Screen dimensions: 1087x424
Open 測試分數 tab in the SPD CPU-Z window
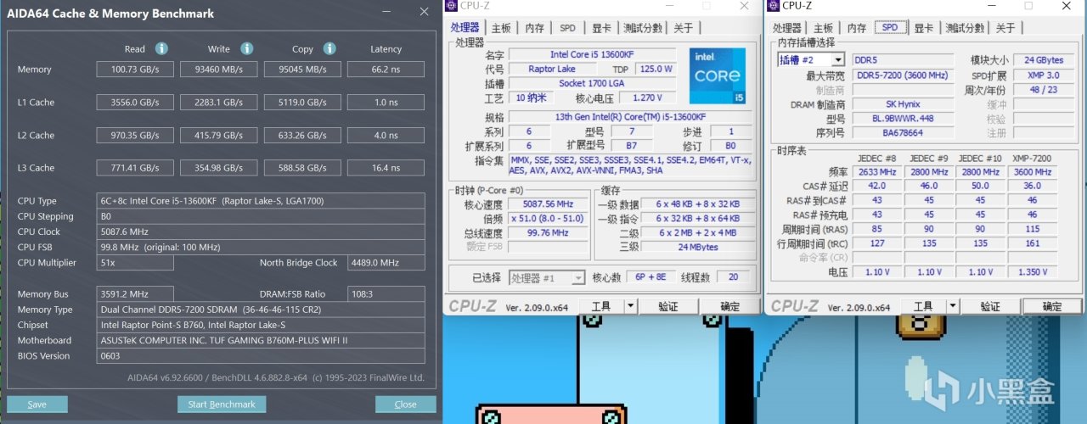[965, 28]
